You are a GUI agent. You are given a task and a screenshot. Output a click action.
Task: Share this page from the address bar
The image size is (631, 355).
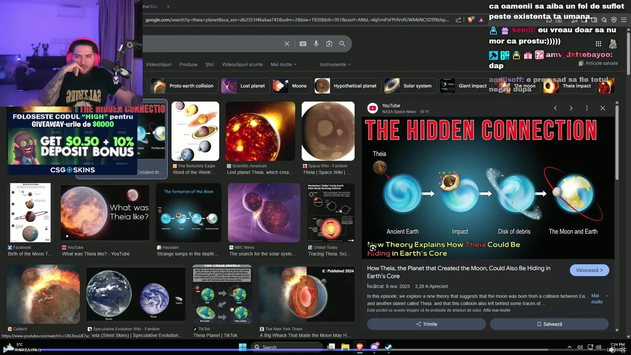pos(458,20)
